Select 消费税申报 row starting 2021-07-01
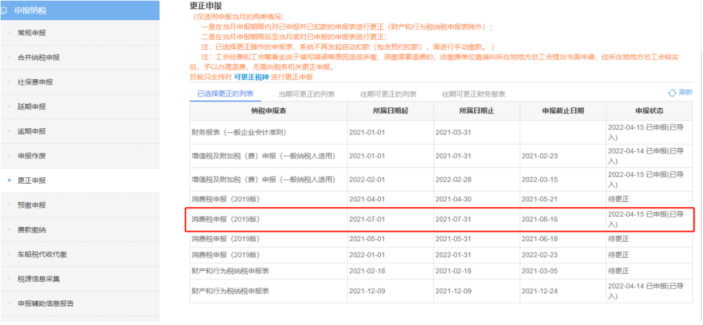Viewport: 703px width, 325px height. click(441, 219)
